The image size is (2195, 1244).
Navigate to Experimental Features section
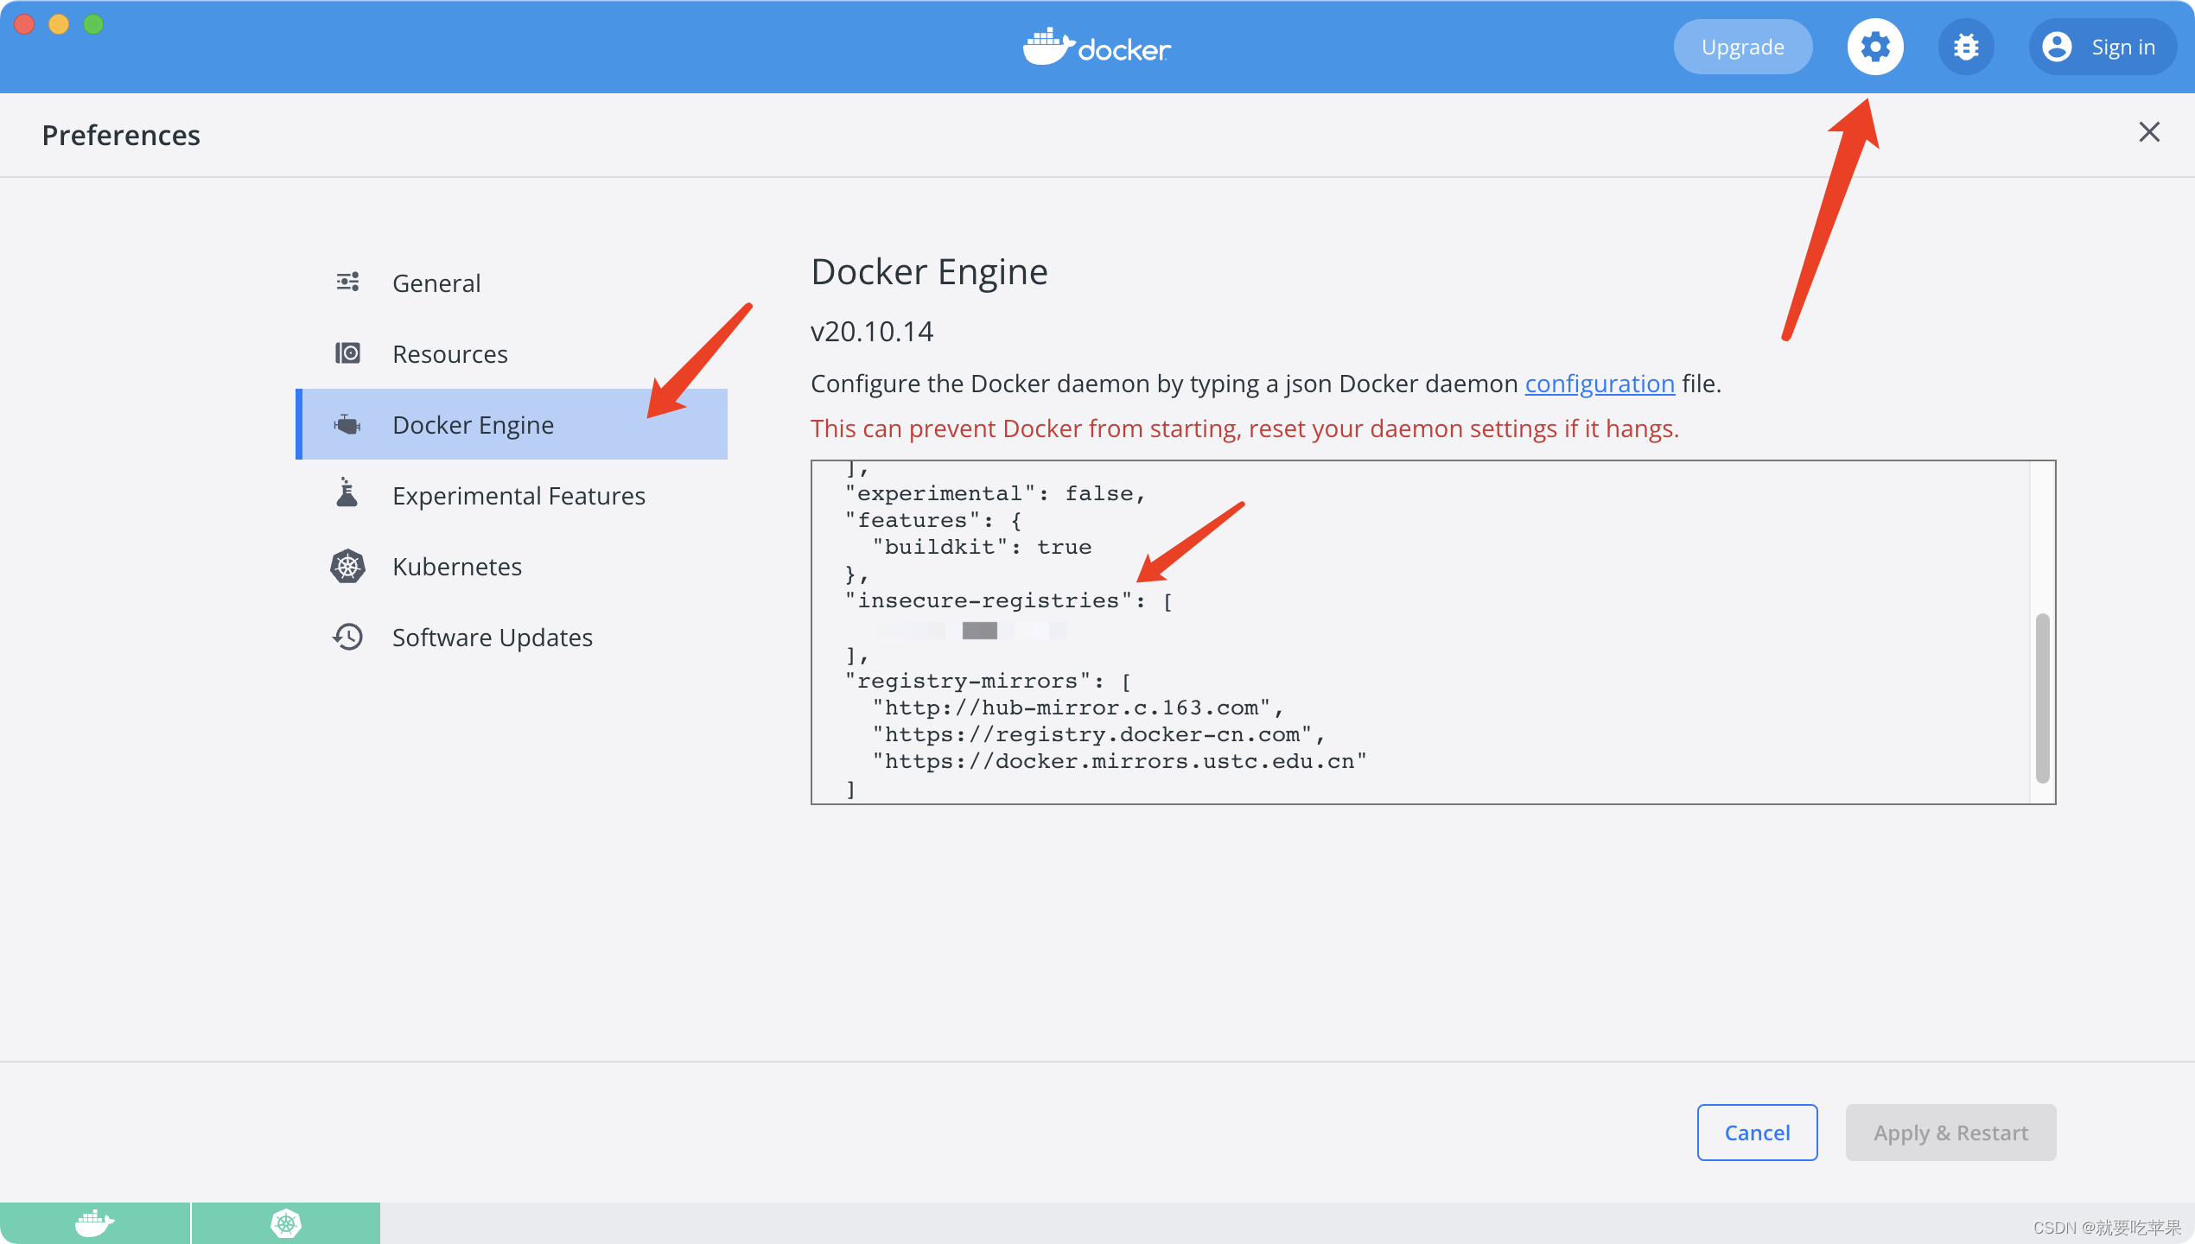click(517, 495)
